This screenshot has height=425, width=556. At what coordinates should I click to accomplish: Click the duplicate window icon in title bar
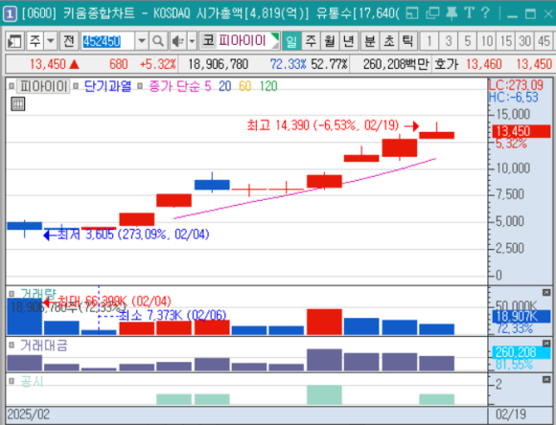(x=432, y=13)
